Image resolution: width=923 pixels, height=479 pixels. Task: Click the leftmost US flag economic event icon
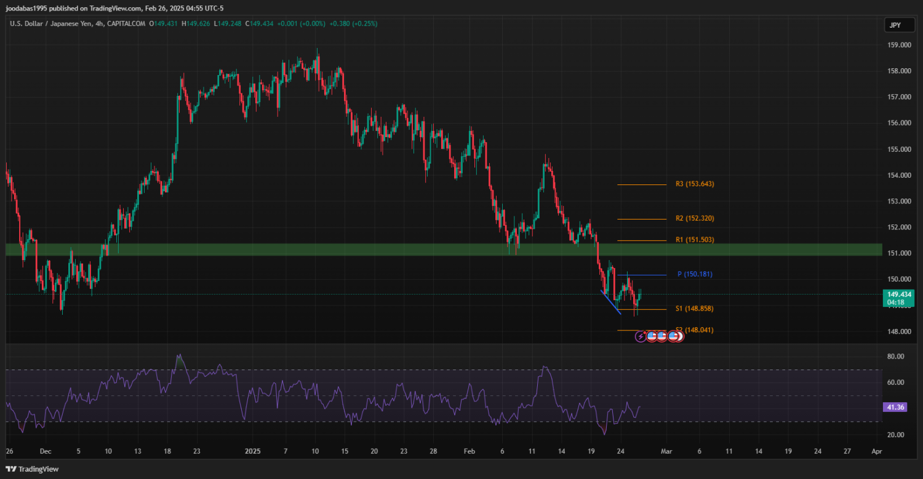[x=652, y=336]
